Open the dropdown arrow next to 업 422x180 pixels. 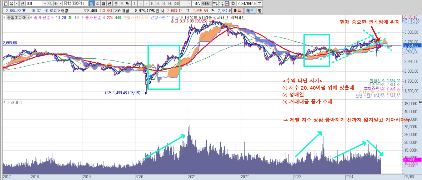pyautogui.click(x=17, y=3)
